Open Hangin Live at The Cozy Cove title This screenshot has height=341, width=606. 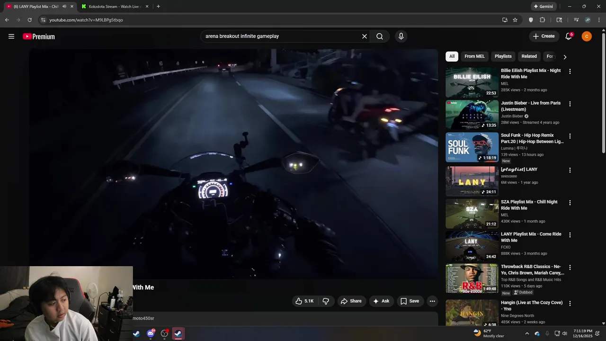tap(532, 305)
